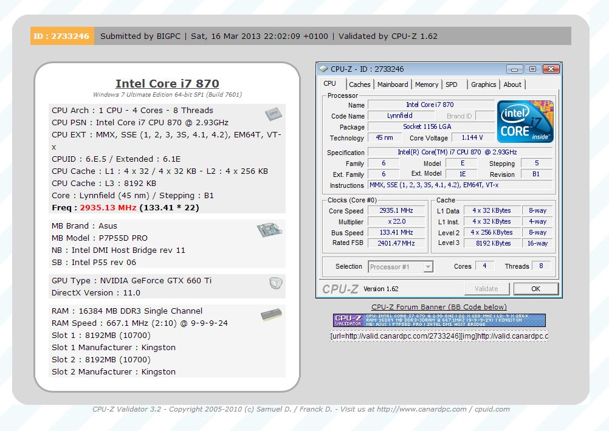Minimize the CPU-Z window
Viewport: 609px width, 431px height.
(x=515, y=69)
